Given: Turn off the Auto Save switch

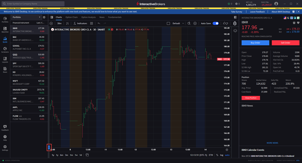Looking at the screenshot, I should click(216, 23).
